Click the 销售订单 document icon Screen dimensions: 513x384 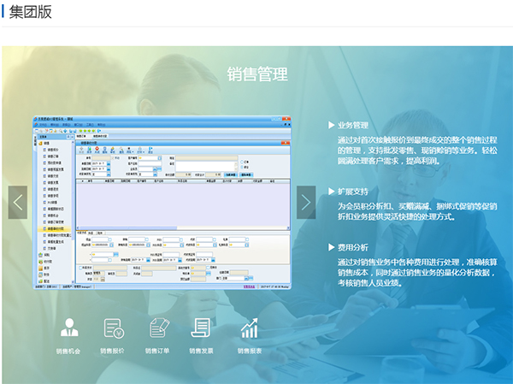157,328
